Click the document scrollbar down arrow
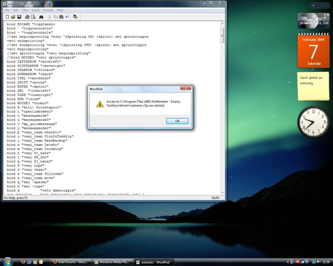 click(222, 192)
